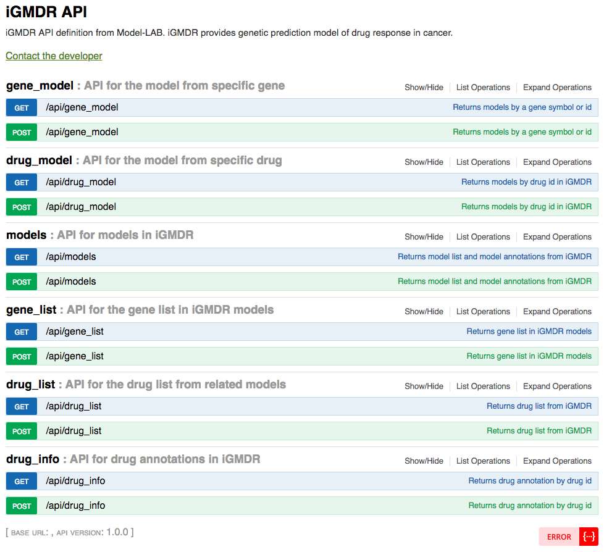The image size is (604, 552).
Task: Click GET drug_list description 'Returns drug list from iGMDR'
Action: point(539,406)
